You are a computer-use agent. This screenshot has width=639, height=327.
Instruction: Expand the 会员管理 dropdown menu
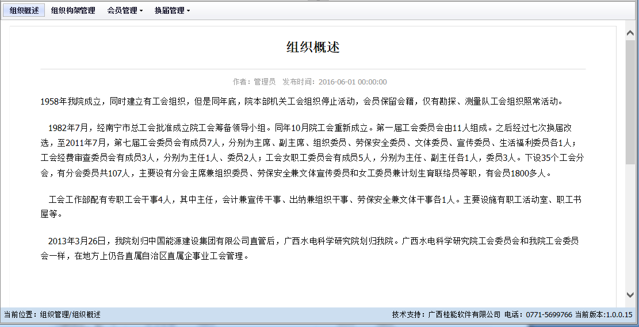pyautogui.click(x=125, y=10)
